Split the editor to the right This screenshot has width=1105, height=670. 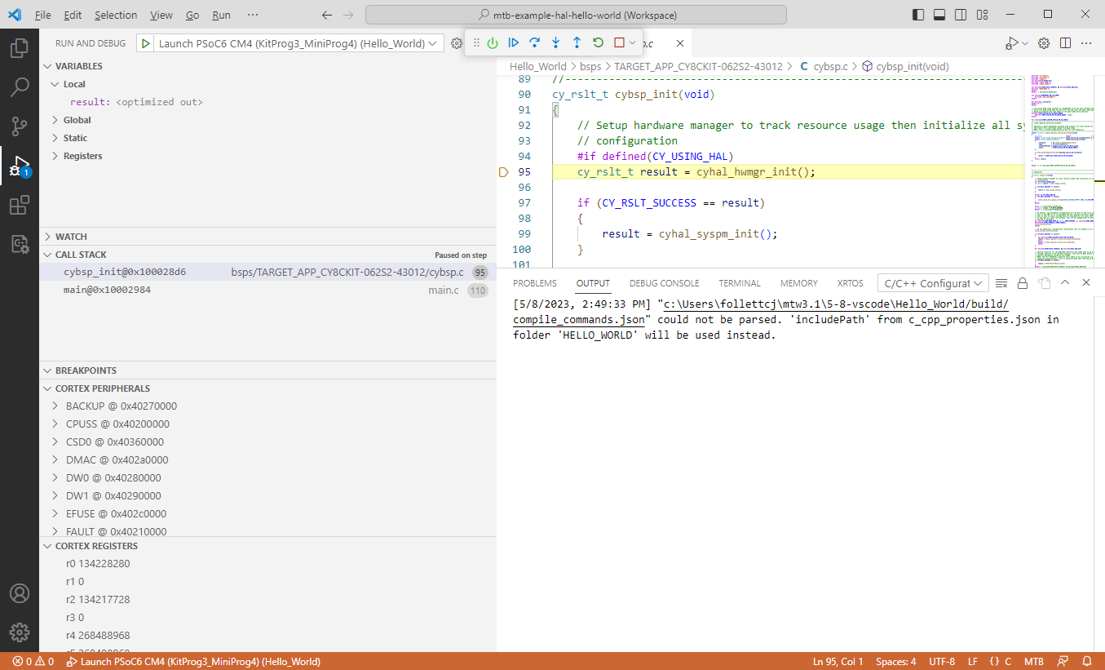pyautogui.click(x=1064, y=43)
